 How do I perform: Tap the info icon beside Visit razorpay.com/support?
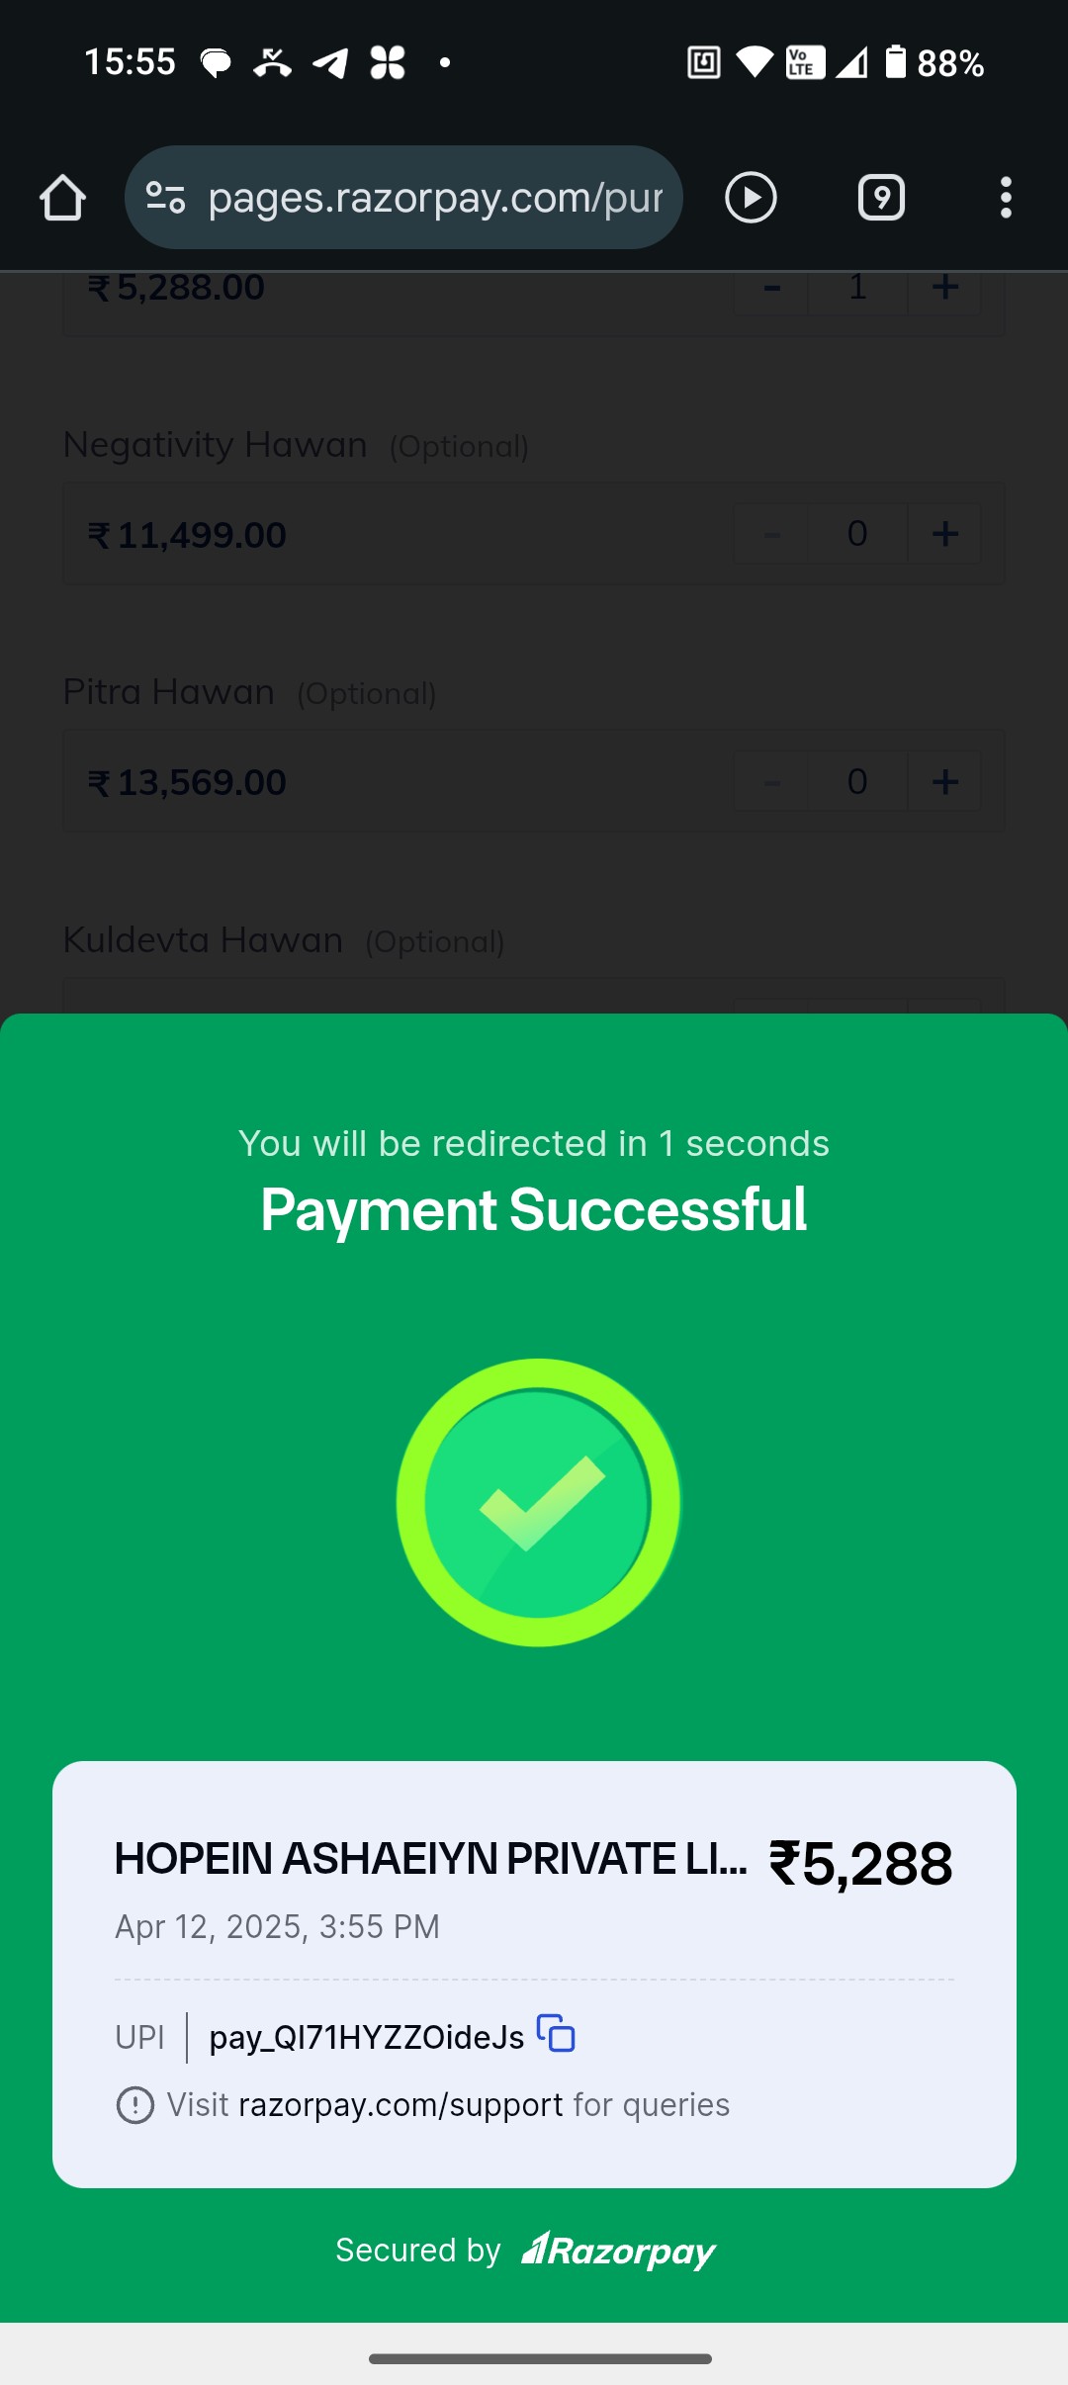[x=135, y=2105]
